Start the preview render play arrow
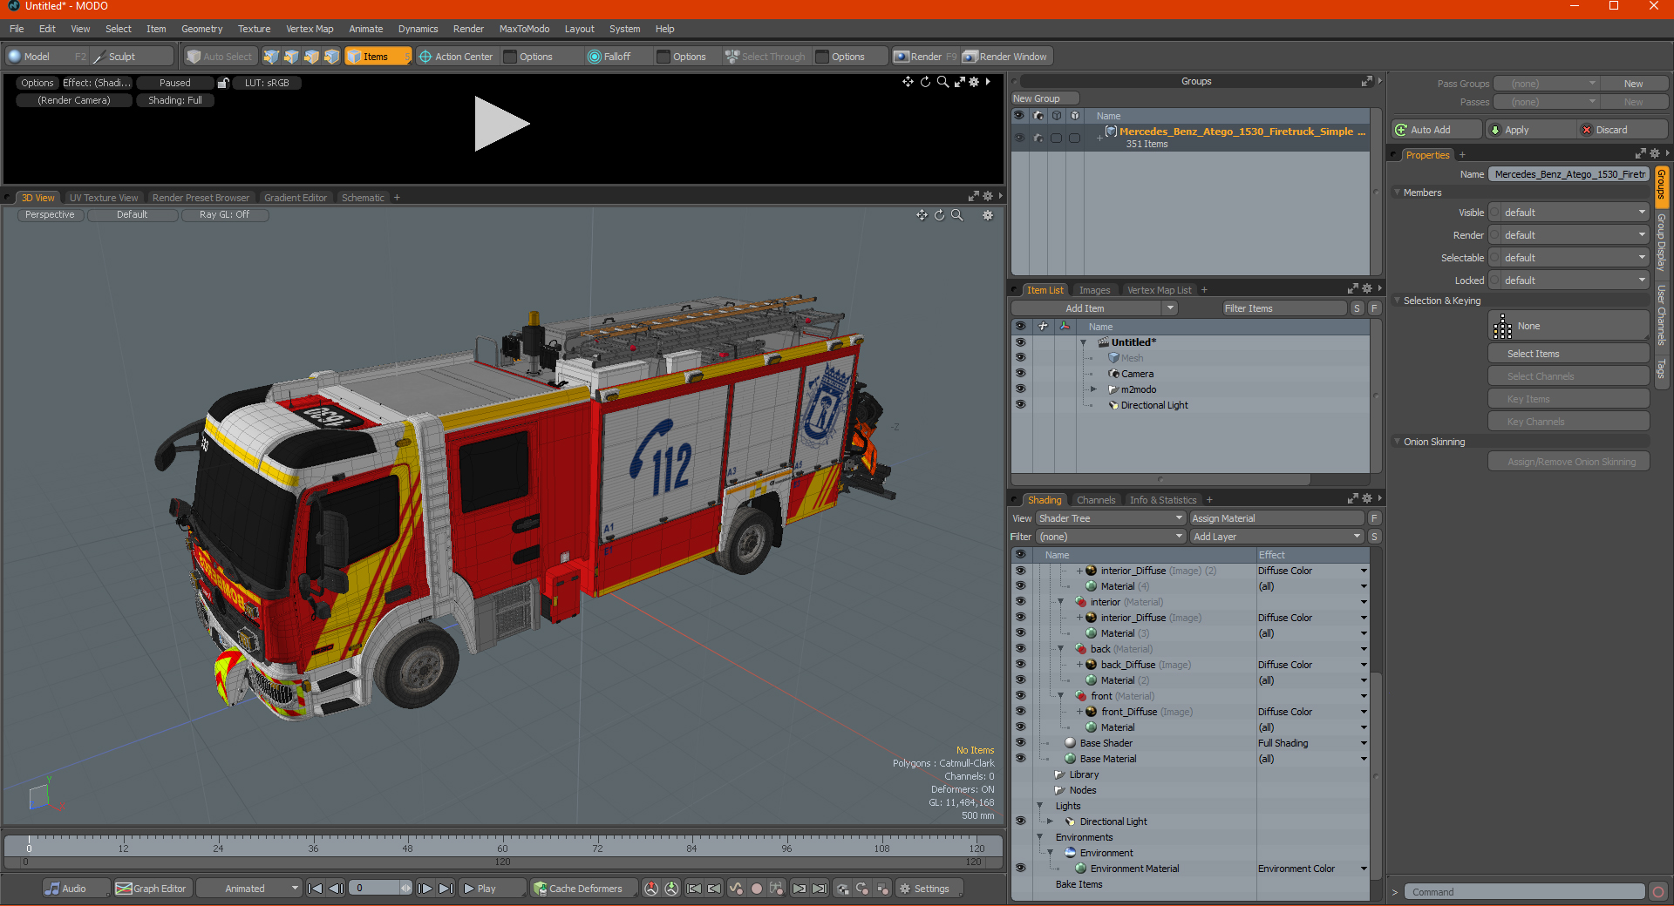 tap(501, 125)
